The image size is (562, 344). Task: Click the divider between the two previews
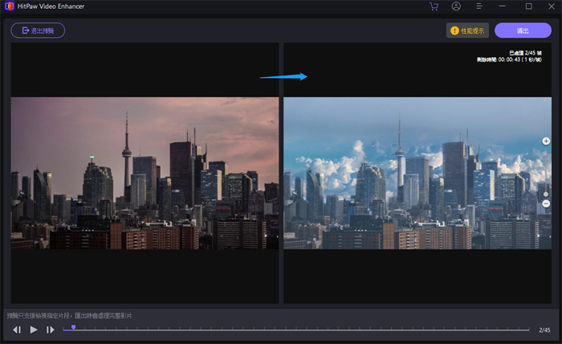coord(281,173)
